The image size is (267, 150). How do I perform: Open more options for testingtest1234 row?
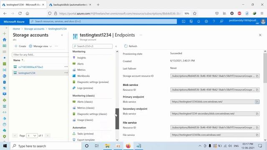pyautogui.click(x=66, y=73)
